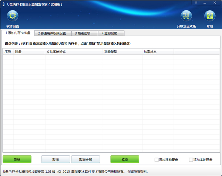Enable the 添加移动硬盘 checkbox

pos(157,160)
